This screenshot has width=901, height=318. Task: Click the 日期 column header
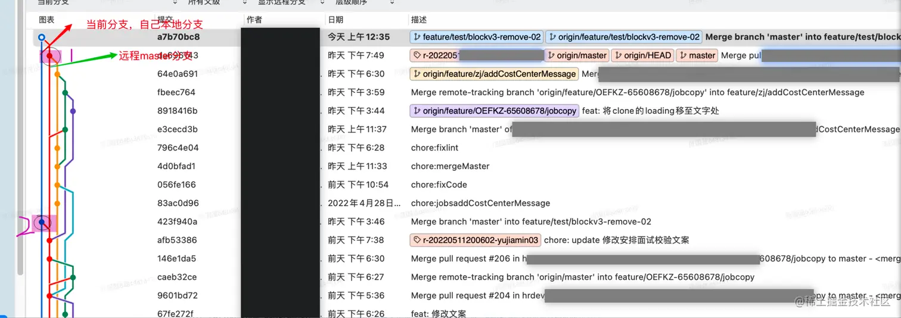click(335, 20)
